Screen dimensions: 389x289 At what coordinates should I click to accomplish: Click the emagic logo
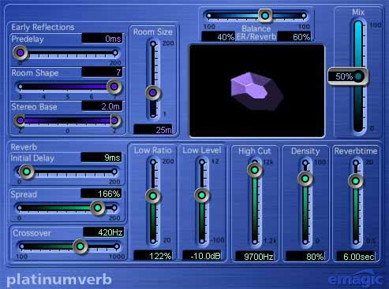356,279
